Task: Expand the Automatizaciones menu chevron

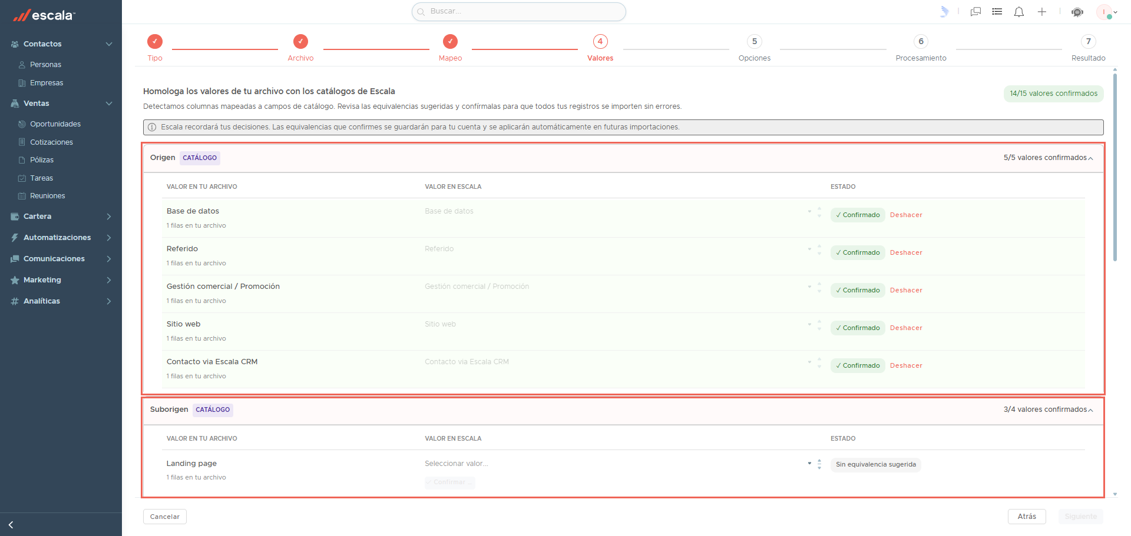Action: [109, 238]
